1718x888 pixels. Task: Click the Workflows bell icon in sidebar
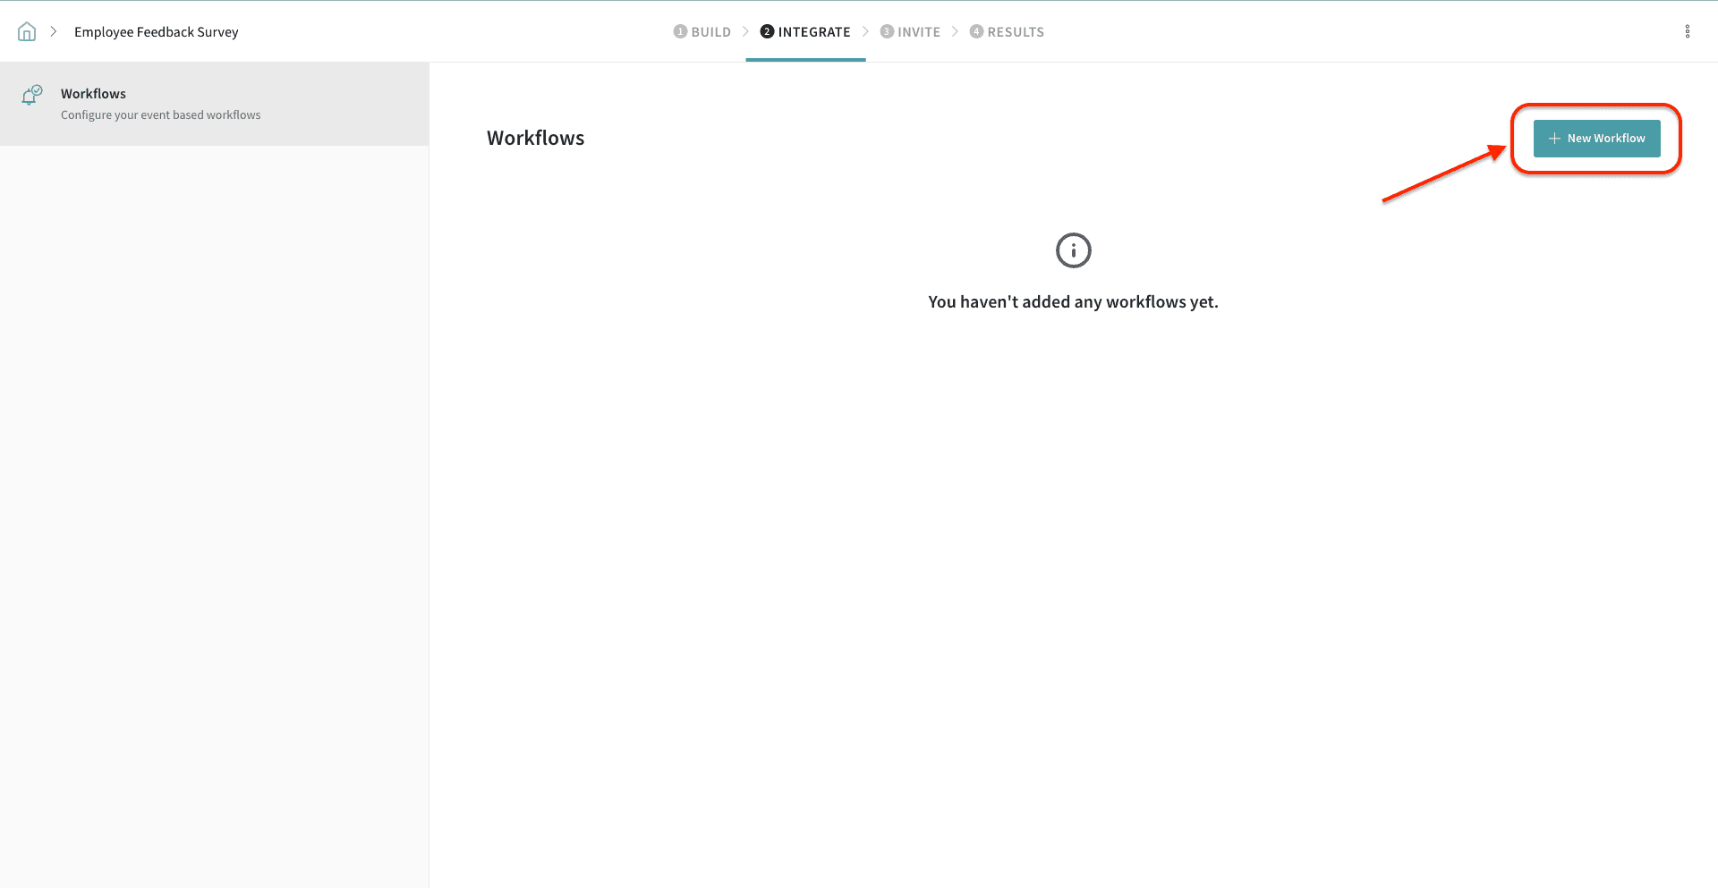pos(31,95)
